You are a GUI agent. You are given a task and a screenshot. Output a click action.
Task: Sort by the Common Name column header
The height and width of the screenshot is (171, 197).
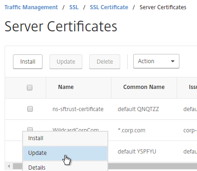click(x=144, y=87)
